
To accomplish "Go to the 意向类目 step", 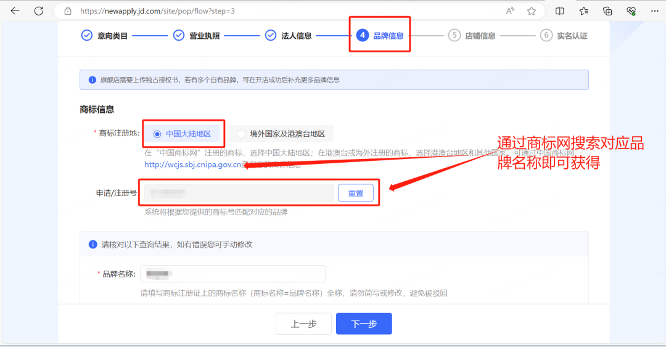I will [x=104, y=36].
